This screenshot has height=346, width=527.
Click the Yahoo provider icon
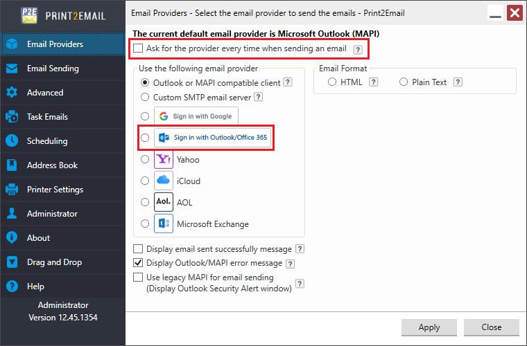point(164,159)
